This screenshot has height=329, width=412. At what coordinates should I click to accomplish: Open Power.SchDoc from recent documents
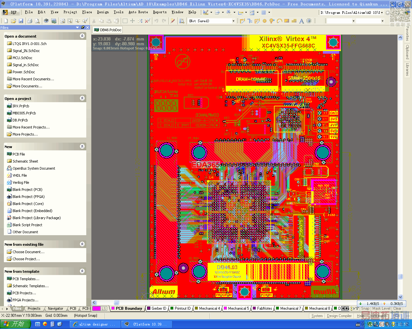23,72
